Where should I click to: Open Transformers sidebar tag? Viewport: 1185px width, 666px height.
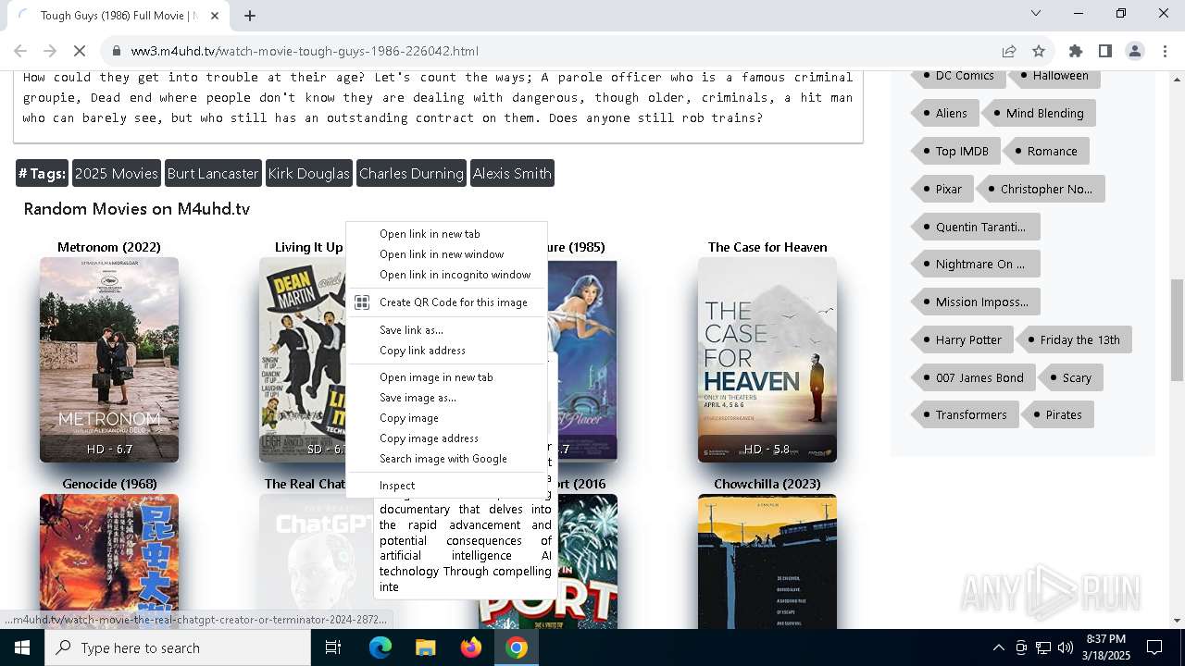[965, 414]
